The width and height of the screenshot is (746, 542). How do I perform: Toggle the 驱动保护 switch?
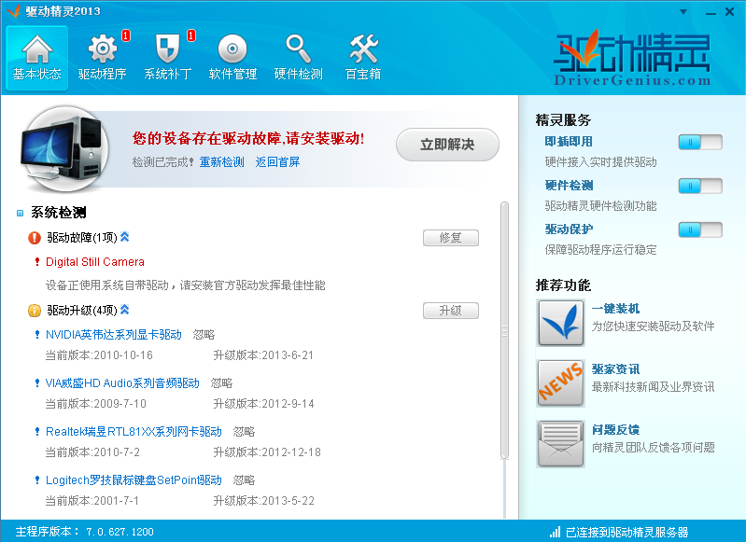tap(700, 230)
